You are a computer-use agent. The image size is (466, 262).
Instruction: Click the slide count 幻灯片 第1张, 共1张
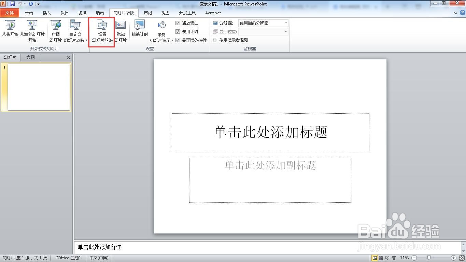click(x=25, y=258)
